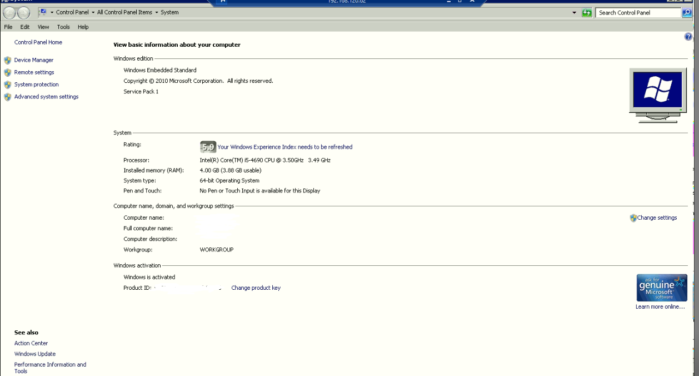The height and width of the screenshot is (376, 699).
Task: Minimize the remote session connection bar
Action: click(449, 2)
